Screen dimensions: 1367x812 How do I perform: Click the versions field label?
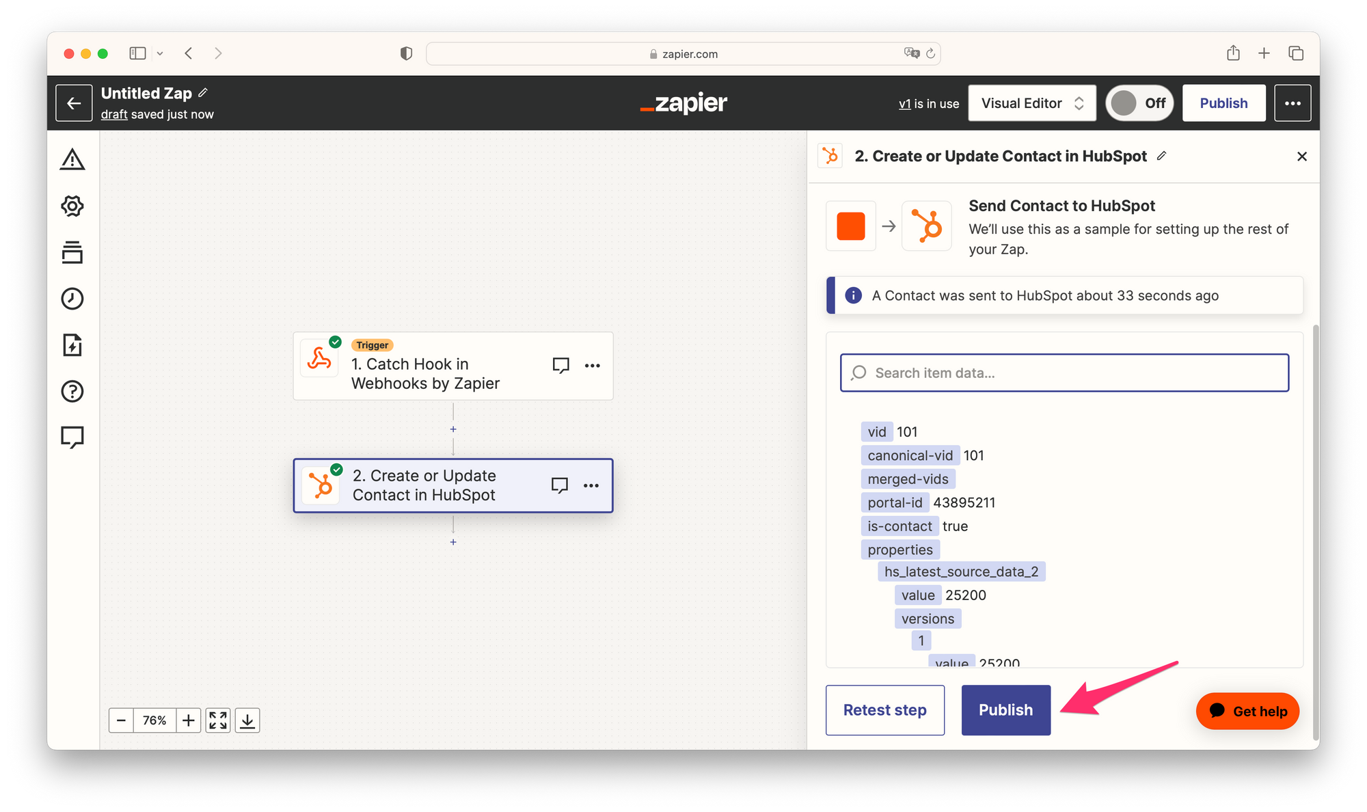[x=928, y=619]
